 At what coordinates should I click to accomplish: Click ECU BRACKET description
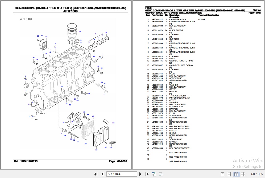coord(176,107)
